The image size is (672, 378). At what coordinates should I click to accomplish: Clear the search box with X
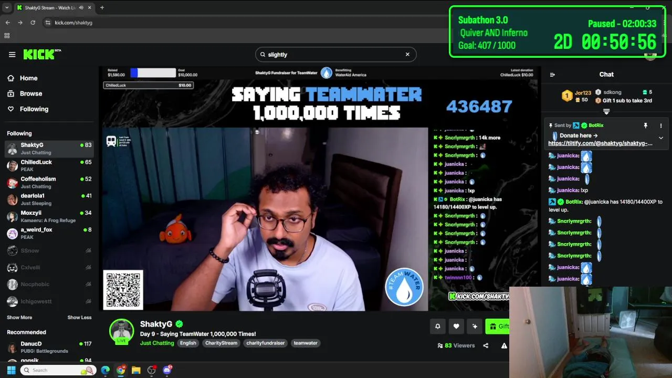coord(407,54)
